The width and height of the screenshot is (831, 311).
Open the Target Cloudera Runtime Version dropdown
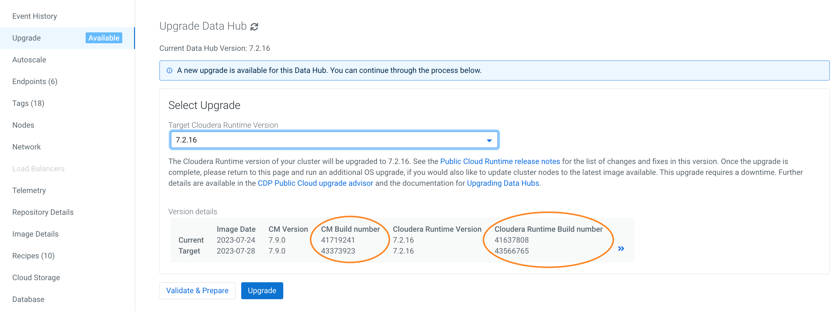[x=334, y=140]
